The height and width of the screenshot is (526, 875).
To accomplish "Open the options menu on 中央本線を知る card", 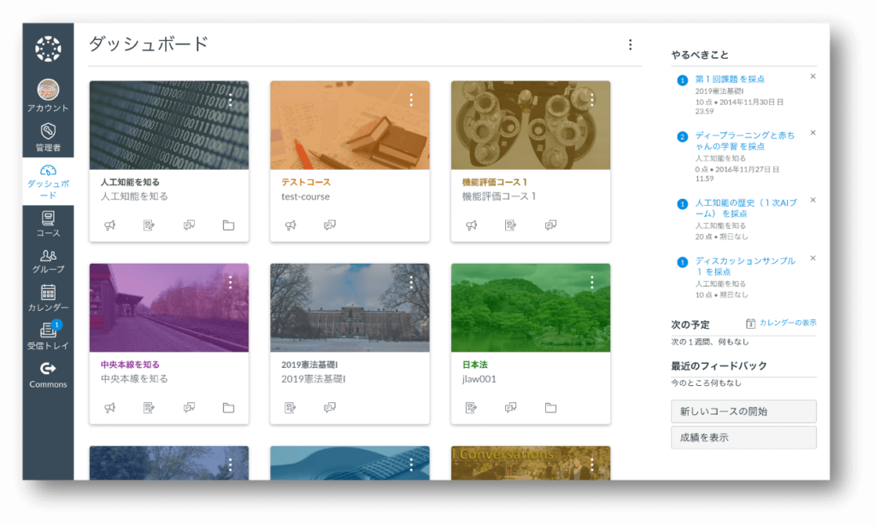I will click(x=231, y=283).
